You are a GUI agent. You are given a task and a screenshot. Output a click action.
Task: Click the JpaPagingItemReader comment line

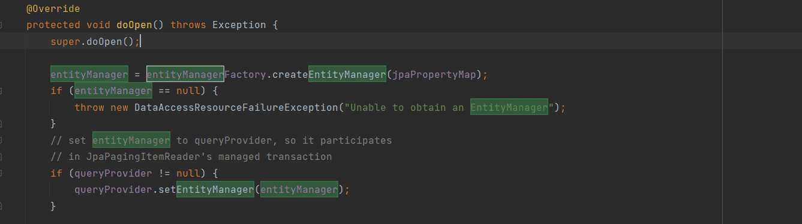pyautogui.click(x=191, y=157)
